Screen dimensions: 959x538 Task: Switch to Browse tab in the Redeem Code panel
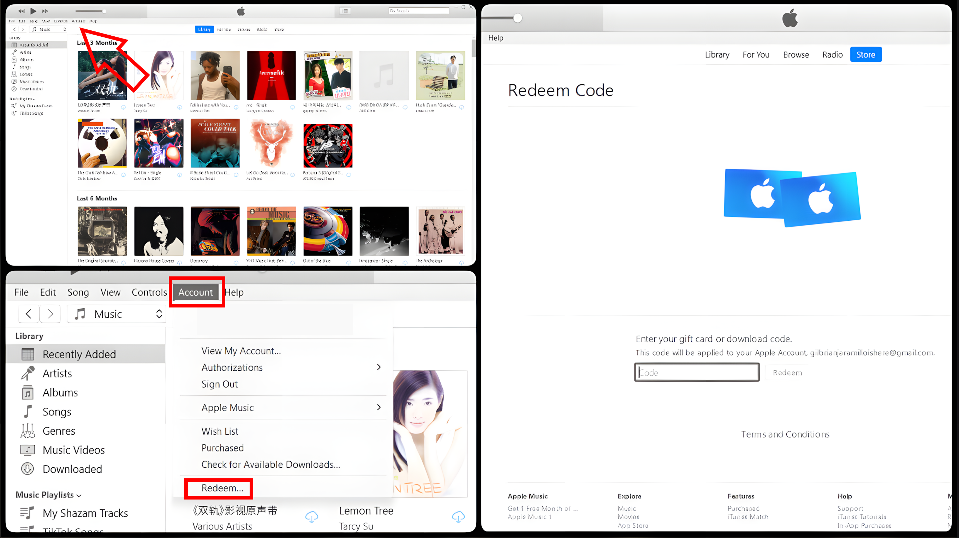796,55
